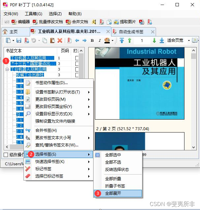Screen dimensions: 200x210
Task: Click preview pane scrollbar down arrow
Action: coord(194,147)
